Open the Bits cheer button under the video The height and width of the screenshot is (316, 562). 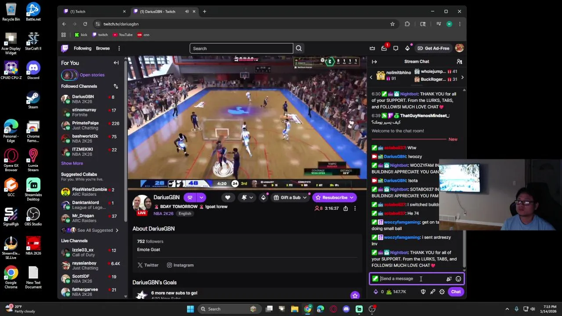click(263, 197)
